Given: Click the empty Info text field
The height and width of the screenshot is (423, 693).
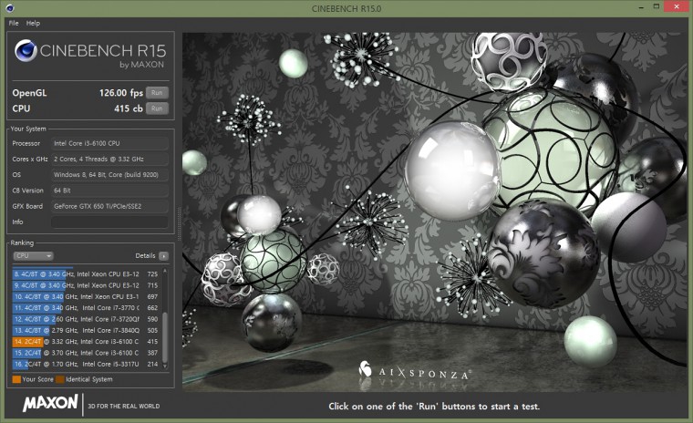Looking at the screenshot, I should [109, 222].
